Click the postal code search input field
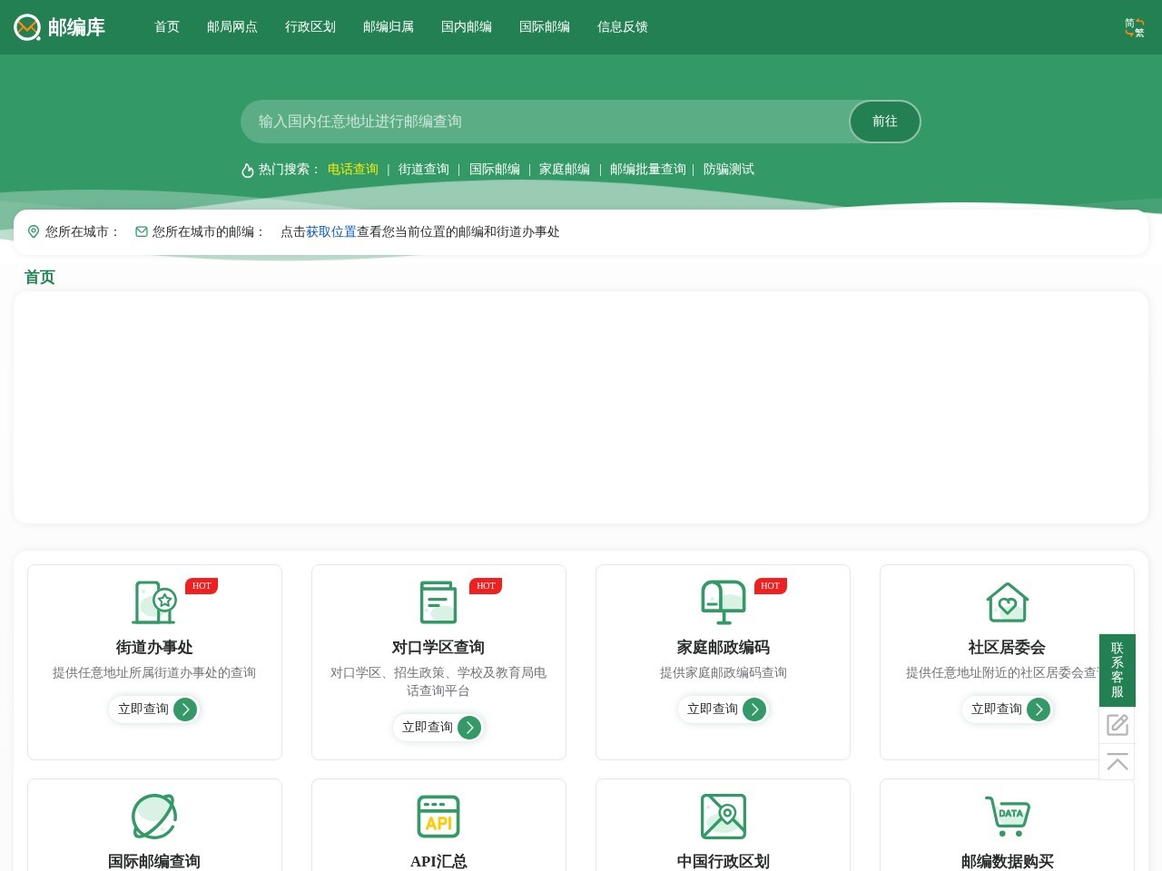 [x=545, y=122]
